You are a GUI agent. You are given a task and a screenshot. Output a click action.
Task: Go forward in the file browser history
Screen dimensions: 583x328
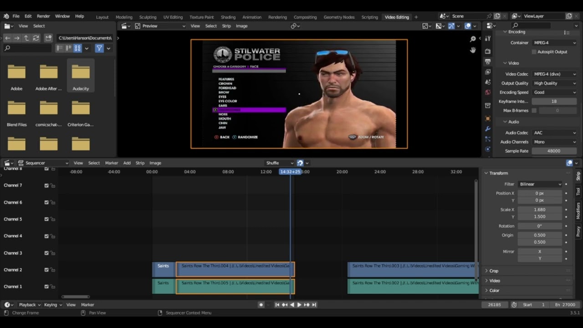[17, 38]
